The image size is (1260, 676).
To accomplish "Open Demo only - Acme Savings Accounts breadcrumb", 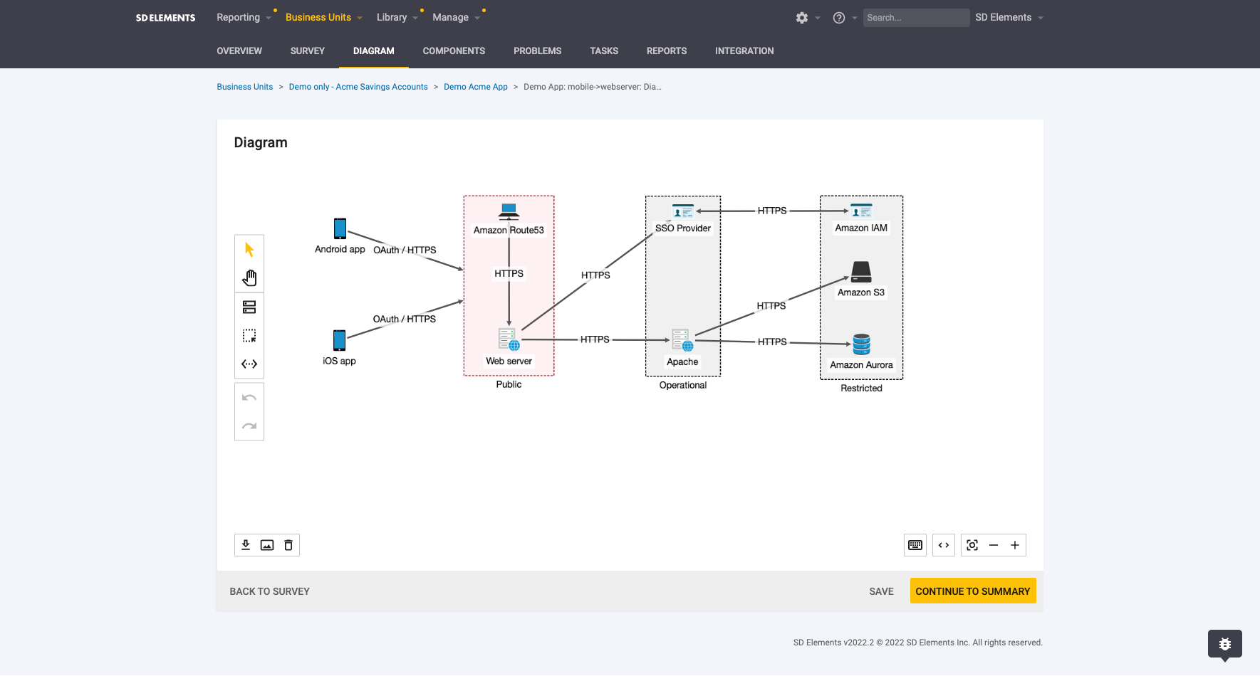I will [x=358, y=87].
